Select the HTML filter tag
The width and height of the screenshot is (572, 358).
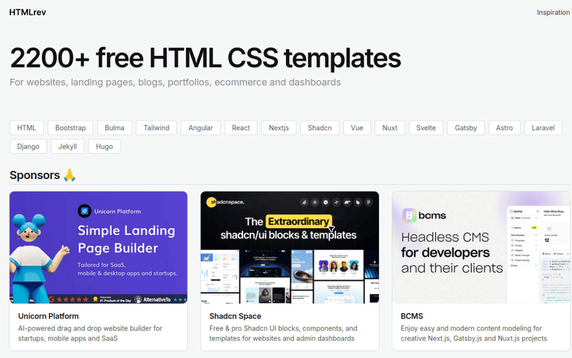[27, 128]
